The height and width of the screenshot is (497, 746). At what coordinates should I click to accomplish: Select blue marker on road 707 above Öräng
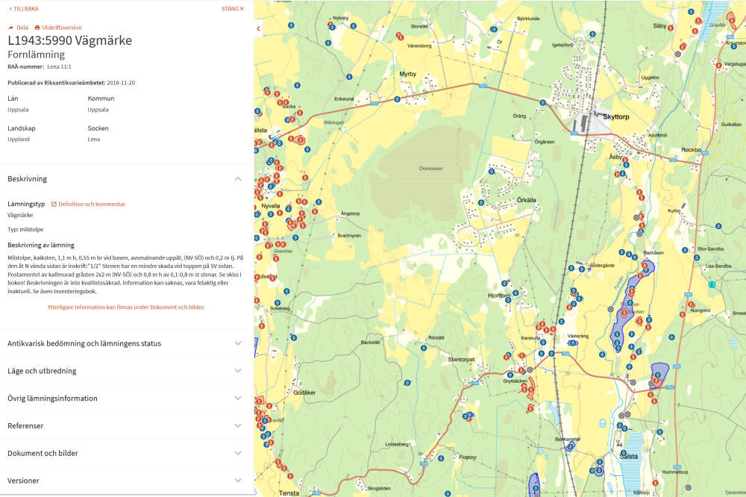[x=542, y=102]
